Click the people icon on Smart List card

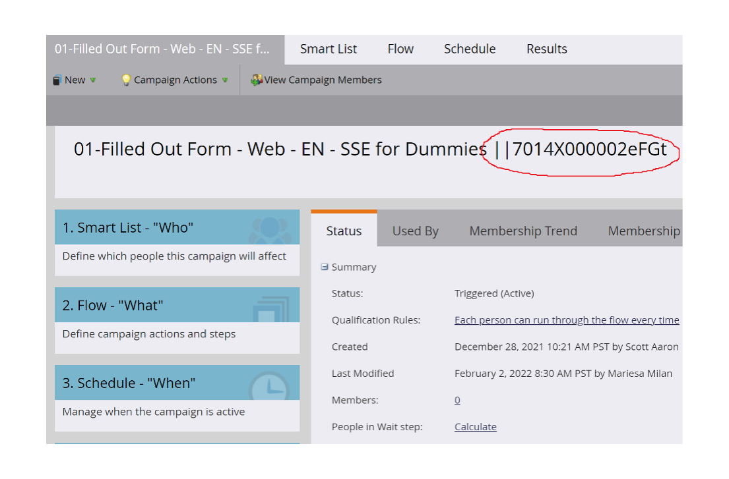pos(270,230)
